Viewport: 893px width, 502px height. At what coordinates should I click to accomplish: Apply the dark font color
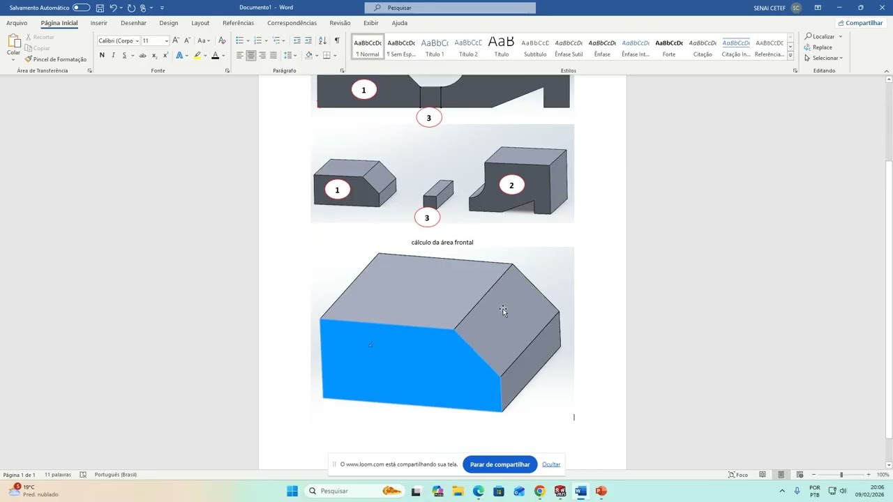point(215,55)
